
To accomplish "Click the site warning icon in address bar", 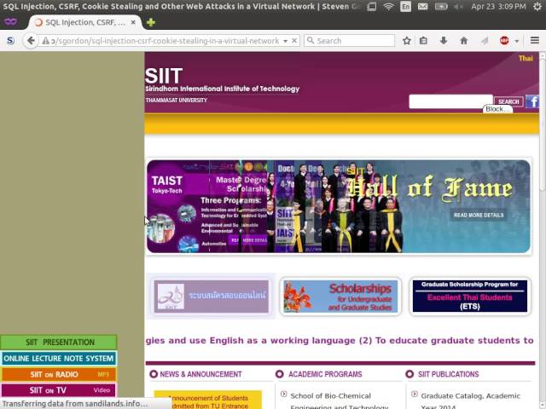I will click(45, 41).
